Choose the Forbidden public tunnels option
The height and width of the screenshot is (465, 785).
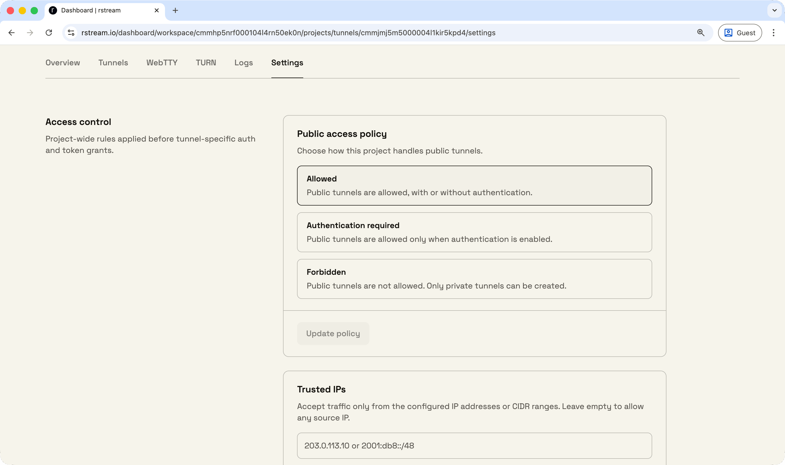tap(474, 279)
